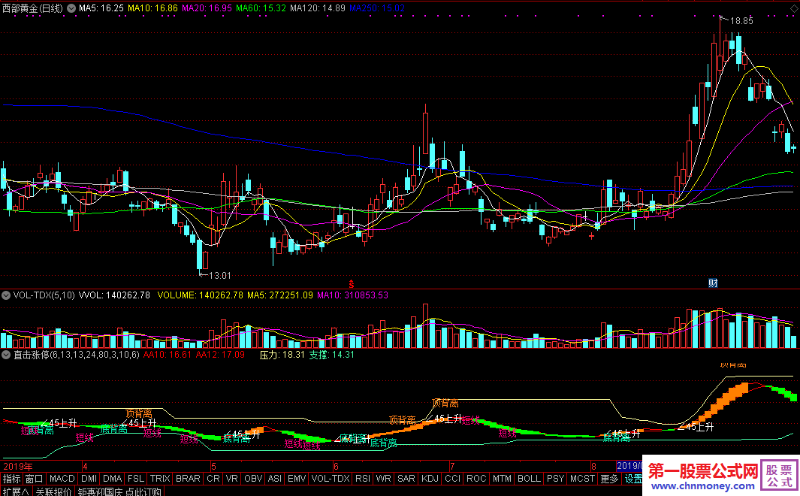Select the BRAR indicator tab
800x496 pixels.
pos(188,479)
